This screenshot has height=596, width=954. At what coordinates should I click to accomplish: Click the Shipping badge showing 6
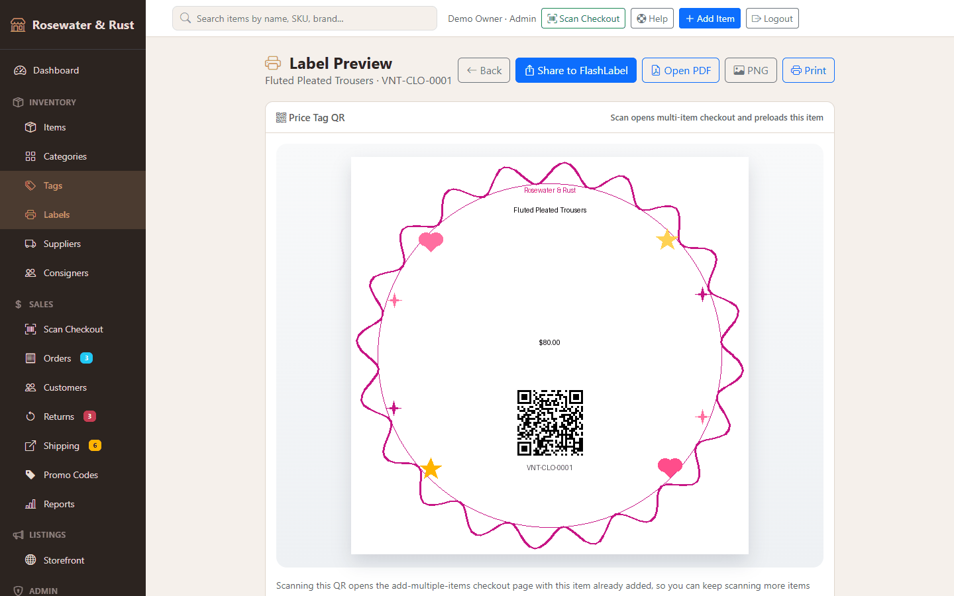click(95, 446)
